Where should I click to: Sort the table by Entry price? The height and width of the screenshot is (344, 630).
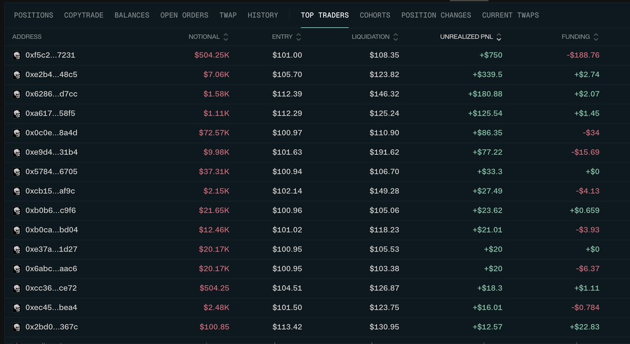[x=286, y=37]
